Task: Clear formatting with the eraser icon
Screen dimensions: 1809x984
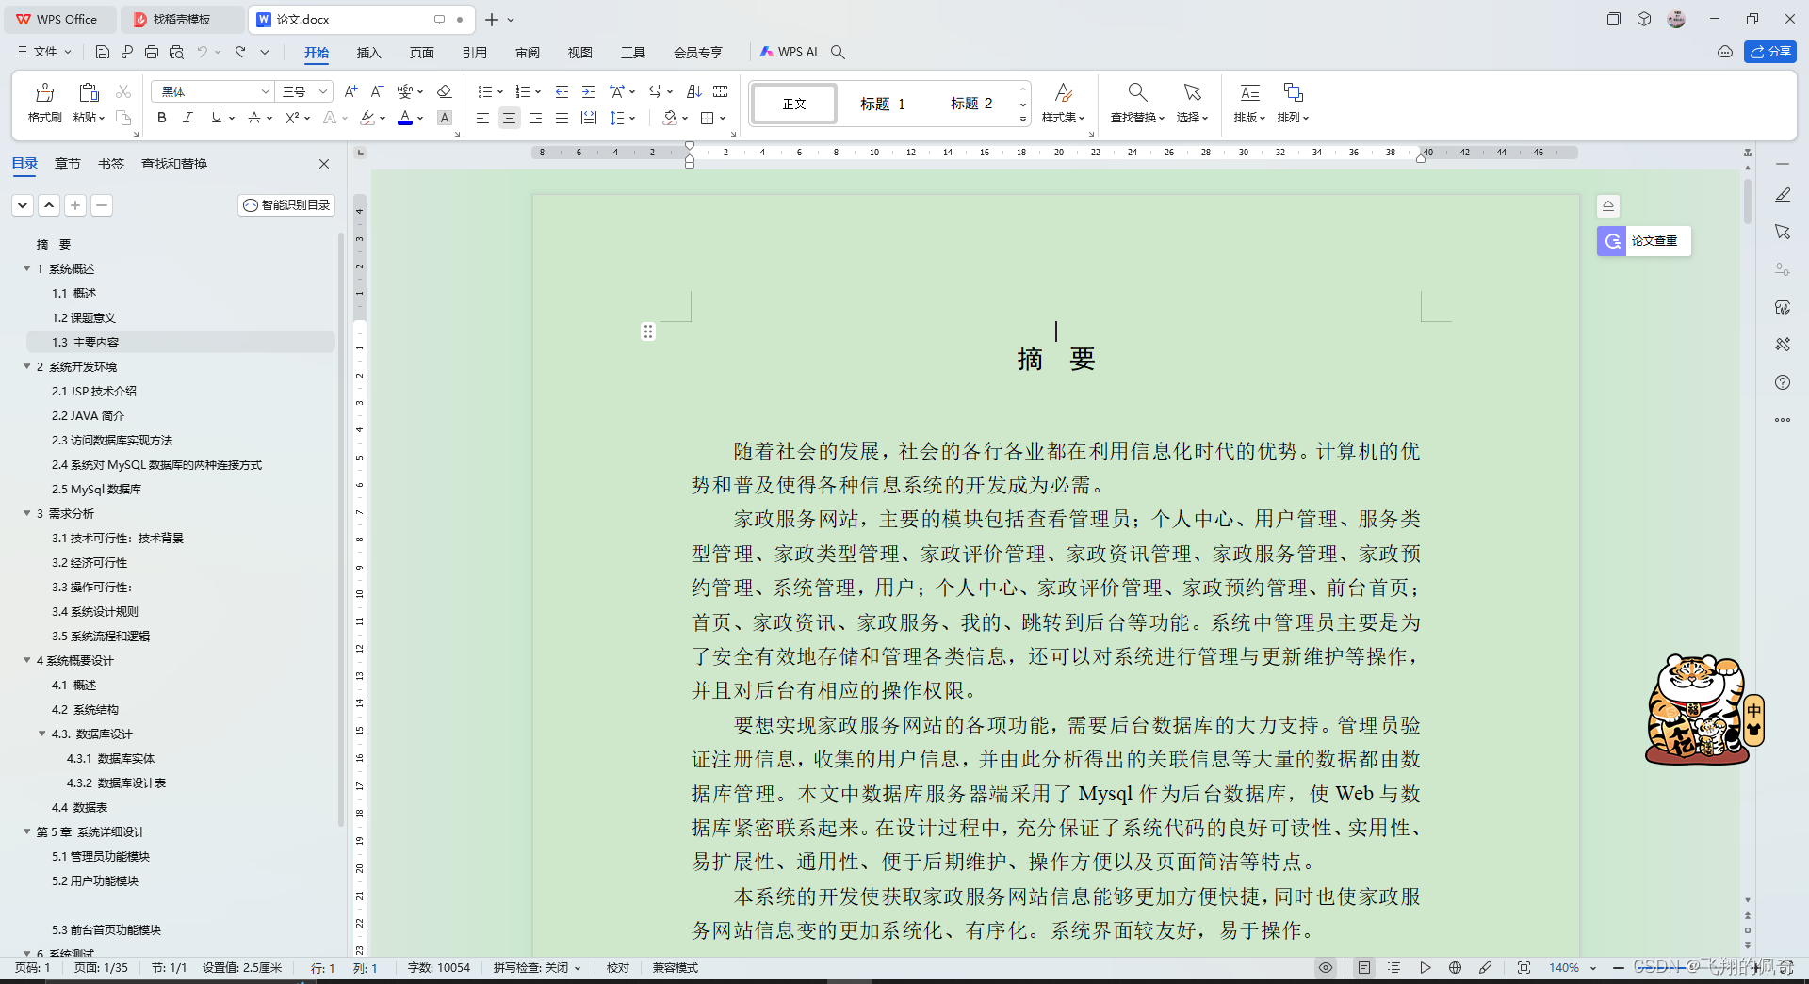Action: coord(445,91)
